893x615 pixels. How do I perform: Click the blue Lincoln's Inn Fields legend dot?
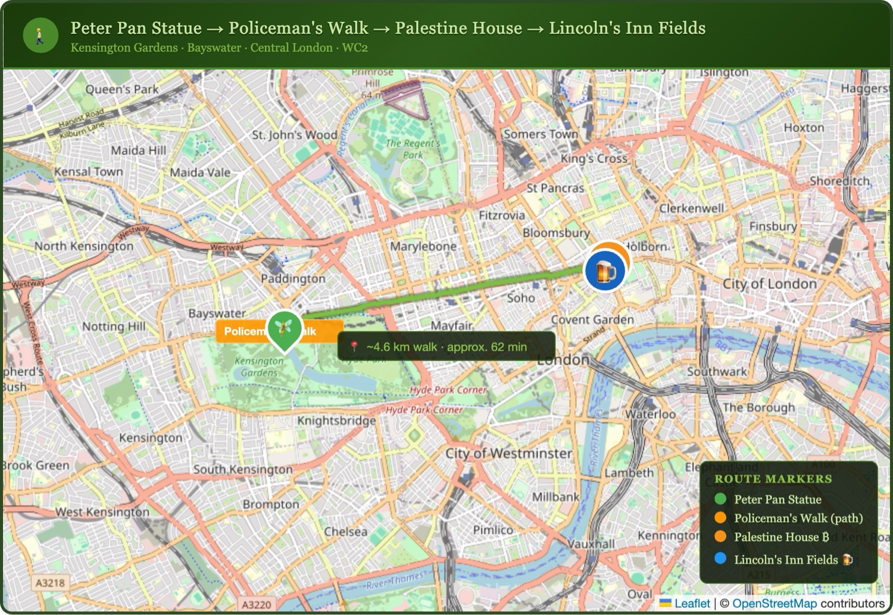coord(720,558)
